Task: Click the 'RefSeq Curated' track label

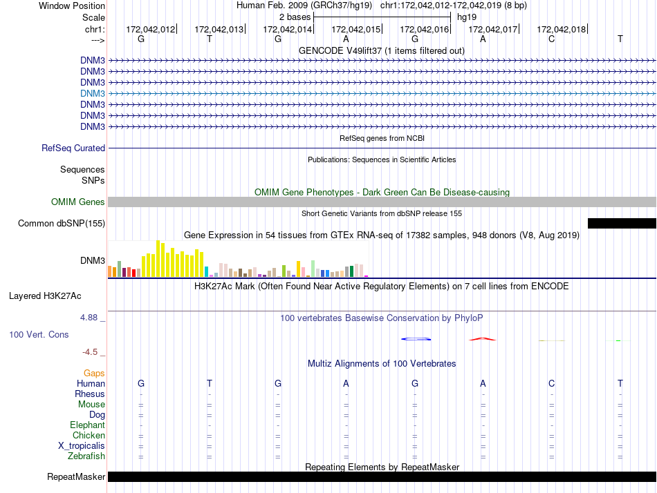Action: point(73,148)
